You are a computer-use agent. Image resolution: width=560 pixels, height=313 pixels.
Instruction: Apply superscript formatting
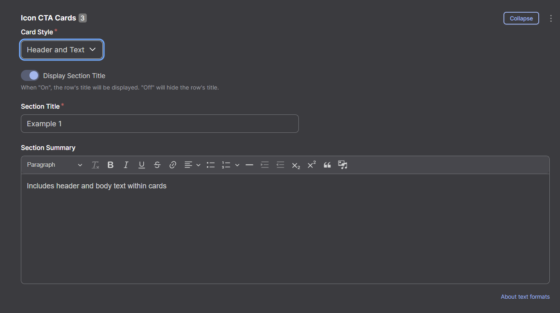tap(312, 165)
